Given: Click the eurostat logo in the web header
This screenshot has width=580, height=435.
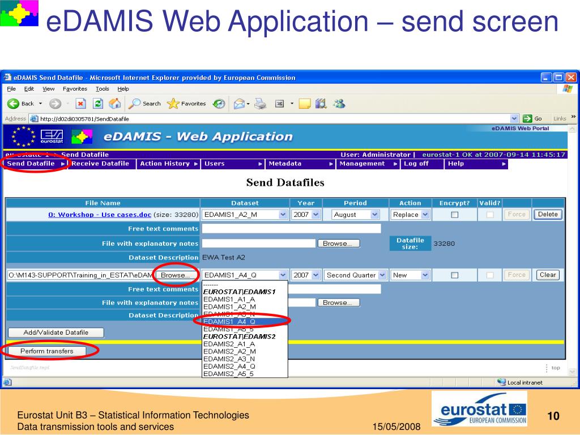Looking at the screenshot, I should [x=52, y=137].
